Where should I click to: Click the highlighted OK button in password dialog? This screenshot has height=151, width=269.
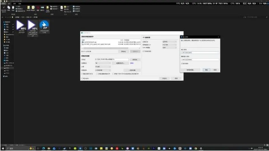pyautogui.click(x=207, y=70)
